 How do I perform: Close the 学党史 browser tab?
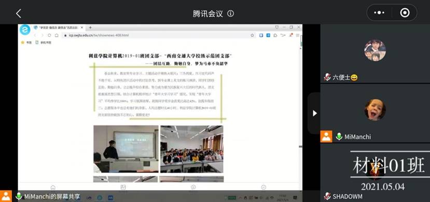point(81,27)
